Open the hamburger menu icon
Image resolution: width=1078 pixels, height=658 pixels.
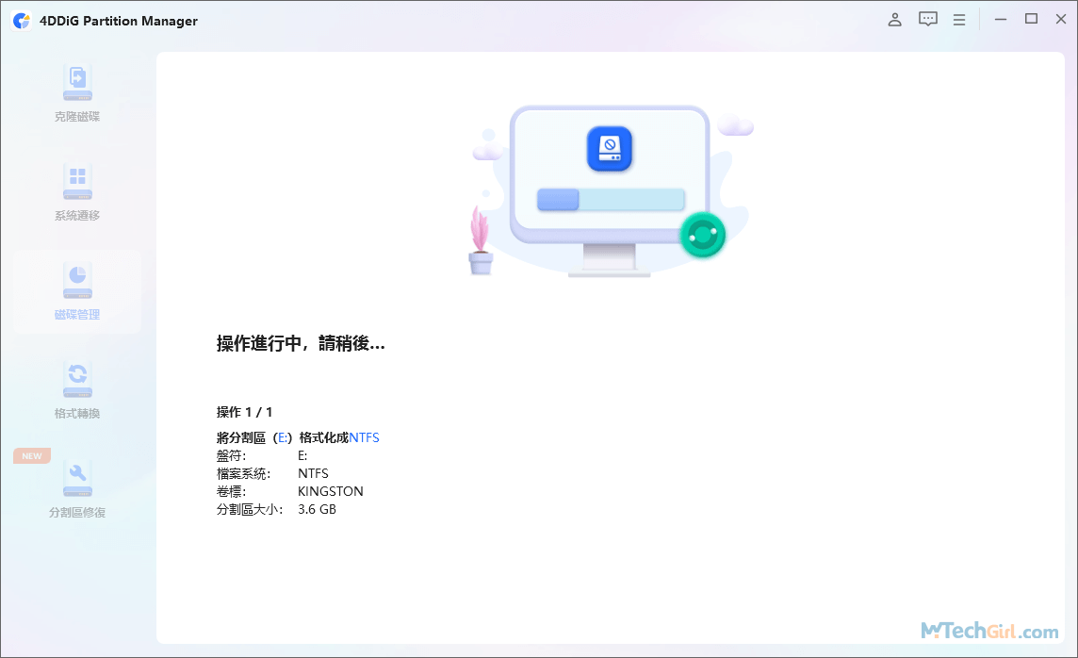[x=959, y=19]
